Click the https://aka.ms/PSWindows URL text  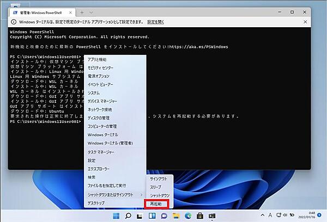(x=198, y=47)
